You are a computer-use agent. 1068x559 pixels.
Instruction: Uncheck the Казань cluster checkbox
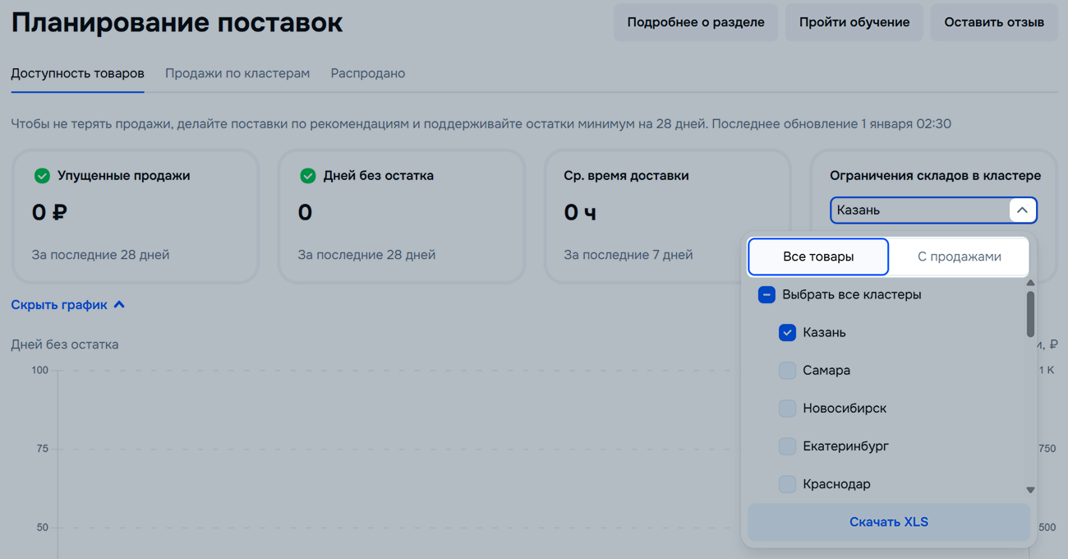(x=787, y=333)
